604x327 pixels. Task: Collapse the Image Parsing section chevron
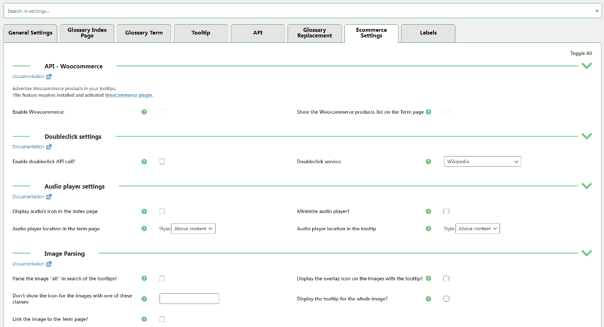pos(586,253)
